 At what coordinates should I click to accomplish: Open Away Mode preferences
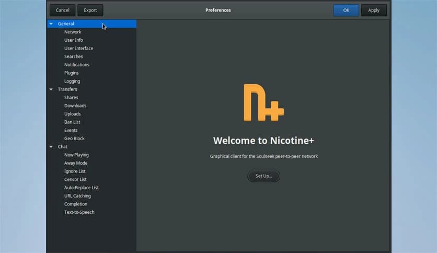click(x=91, y=163)
